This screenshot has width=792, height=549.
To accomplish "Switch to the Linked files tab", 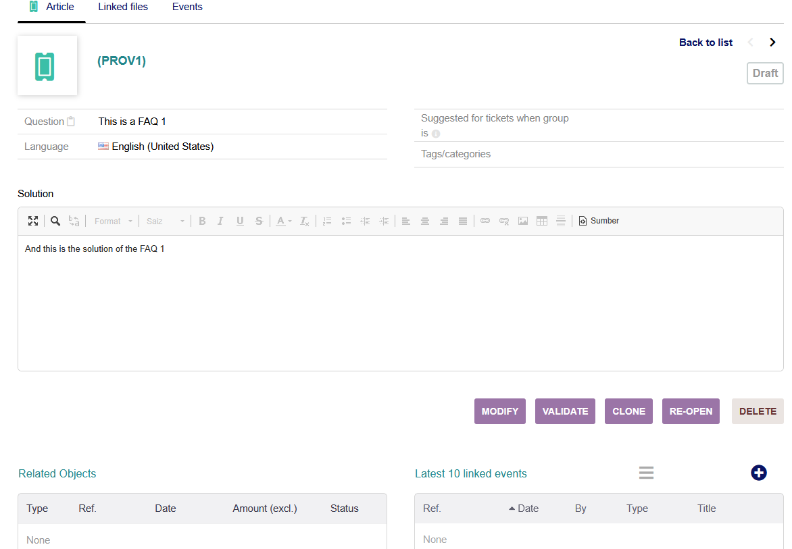I will pos(123,7).
